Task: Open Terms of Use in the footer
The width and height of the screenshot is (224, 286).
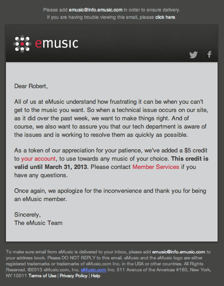Action: point(42,275)
